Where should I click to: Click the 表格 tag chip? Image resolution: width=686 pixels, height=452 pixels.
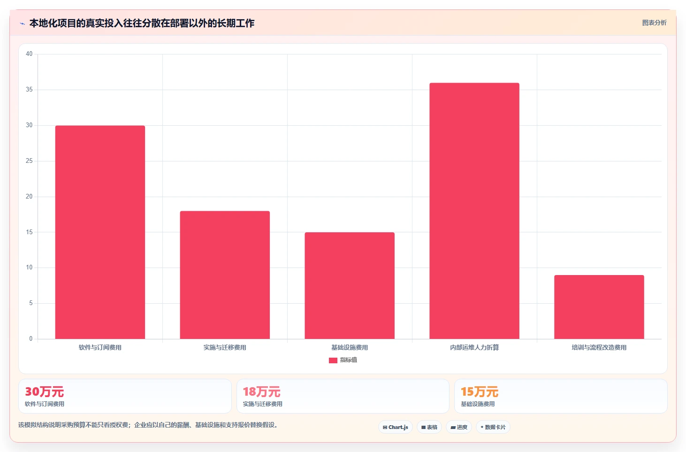[429, 427]
